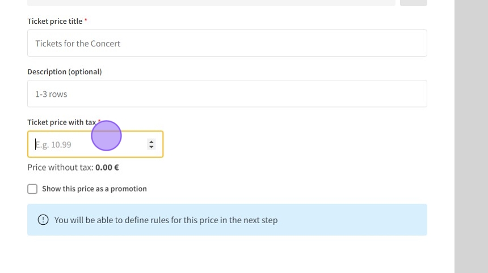
Task: Enable 'Show this price as a promotion' checkbox
Action: (32, 189)
